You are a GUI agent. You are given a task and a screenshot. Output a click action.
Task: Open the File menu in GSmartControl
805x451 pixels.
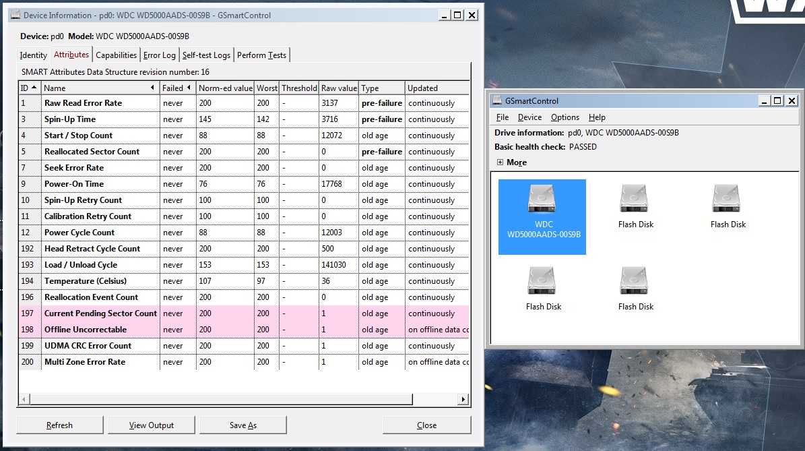503,117
